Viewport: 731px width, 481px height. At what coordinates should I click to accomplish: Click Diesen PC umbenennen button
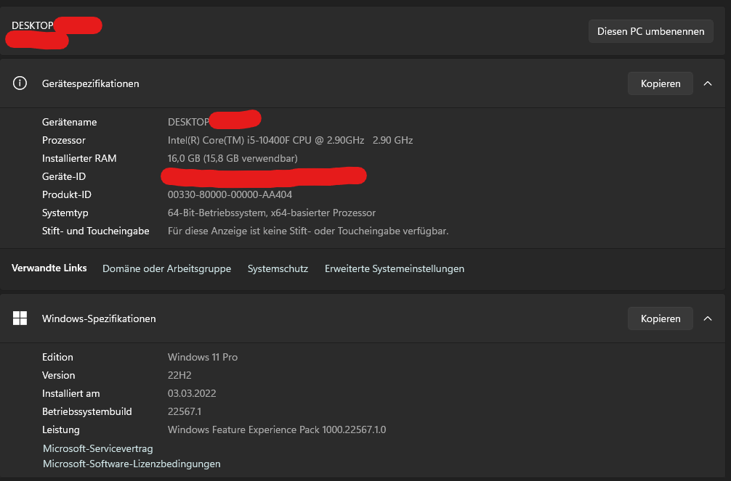point(651,31)
